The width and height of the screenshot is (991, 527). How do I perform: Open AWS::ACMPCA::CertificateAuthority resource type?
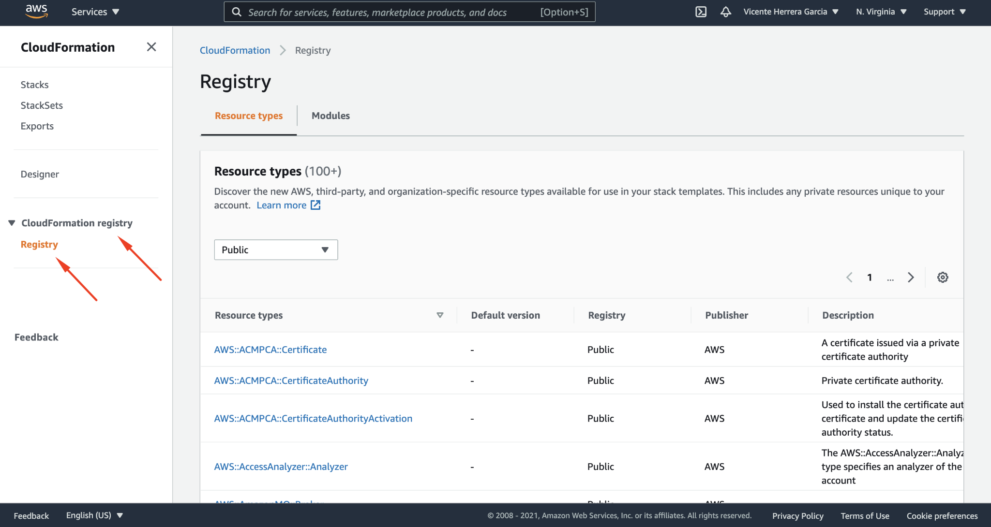tap(291, 381)
